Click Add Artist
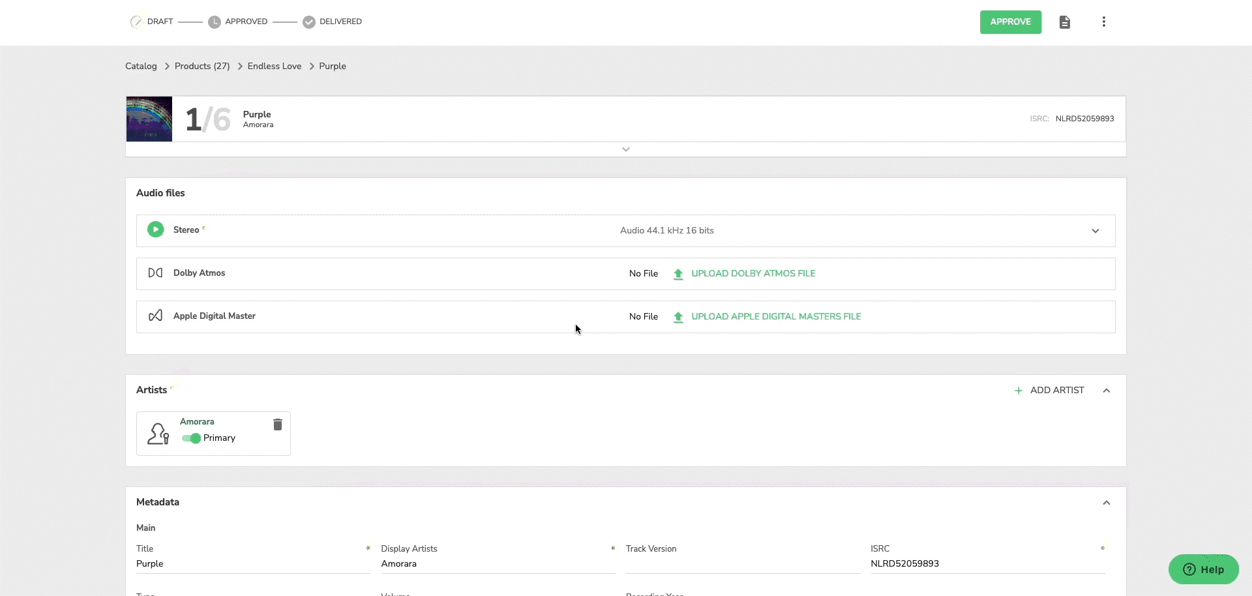 coord(1057,390)
